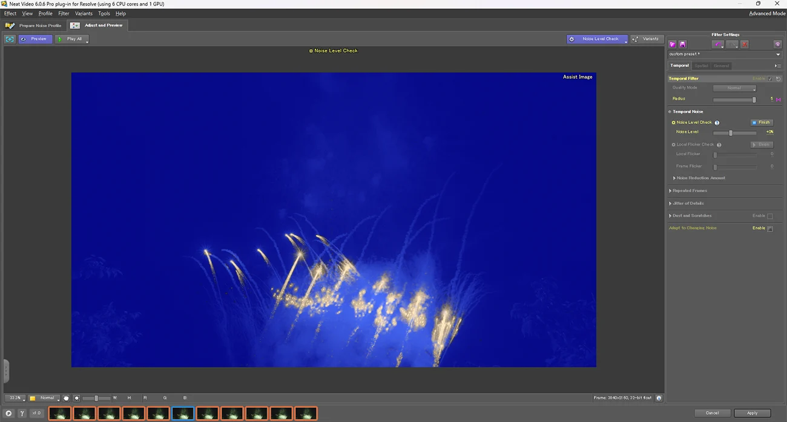Collapse the Temporal Noise section
Image resolution: width=787 pixels, height=422 pixels.
click(670, 112)
